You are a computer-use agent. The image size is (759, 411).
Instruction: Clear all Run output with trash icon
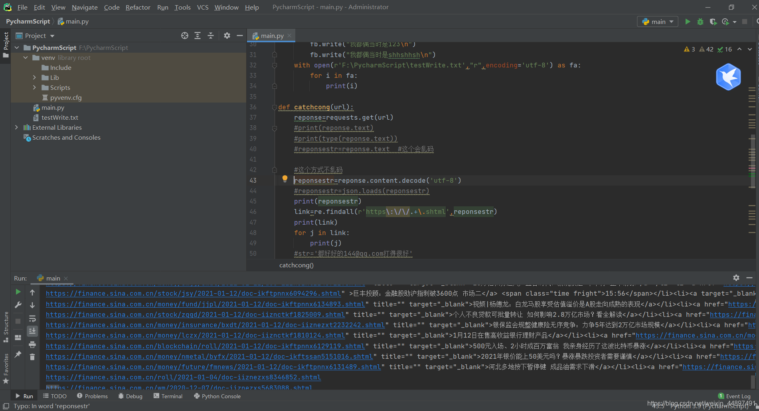tap(32, 357)
